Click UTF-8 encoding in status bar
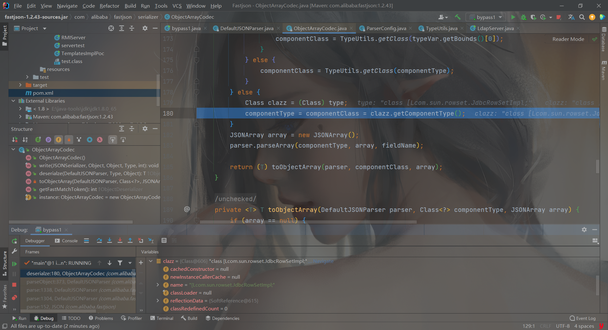 coord(563,326)
